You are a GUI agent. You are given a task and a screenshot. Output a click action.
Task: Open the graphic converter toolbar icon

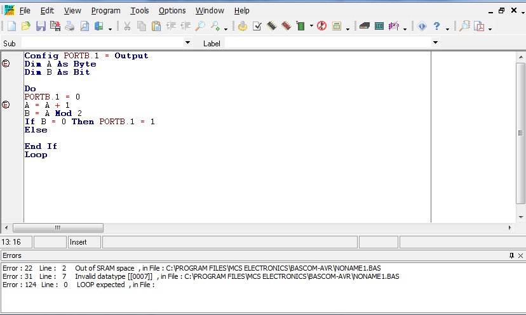pos(394,26)
